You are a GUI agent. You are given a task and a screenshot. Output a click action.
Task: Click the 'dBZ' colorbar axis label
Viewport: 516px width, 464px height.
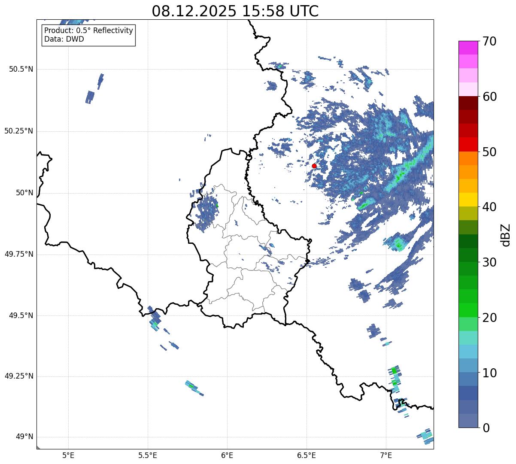pyautogui.click(x=506, y=235)
